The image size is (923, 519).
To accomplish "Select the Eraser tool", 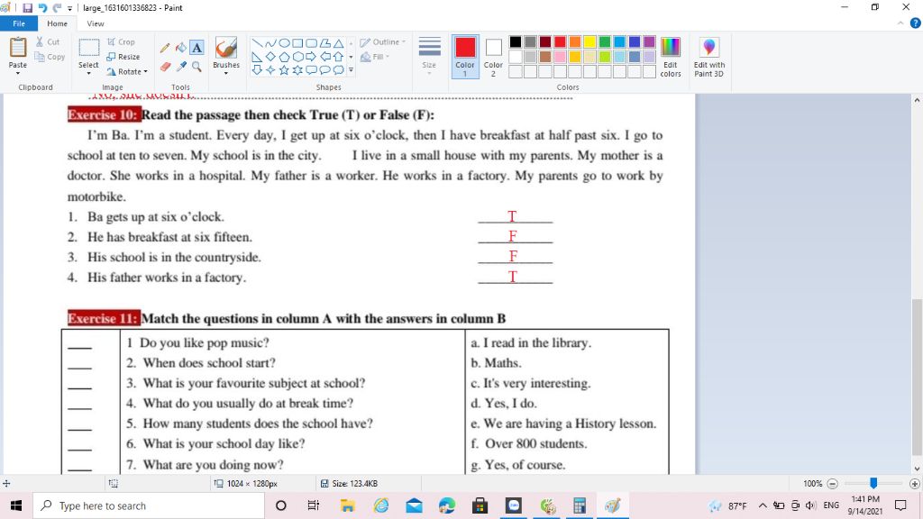I will (165, 67).
